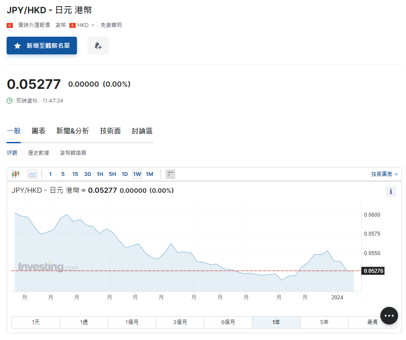This screenshot has height=340, width=406.
Task: Open the 新聞&分析 tab
Action: 73,131
